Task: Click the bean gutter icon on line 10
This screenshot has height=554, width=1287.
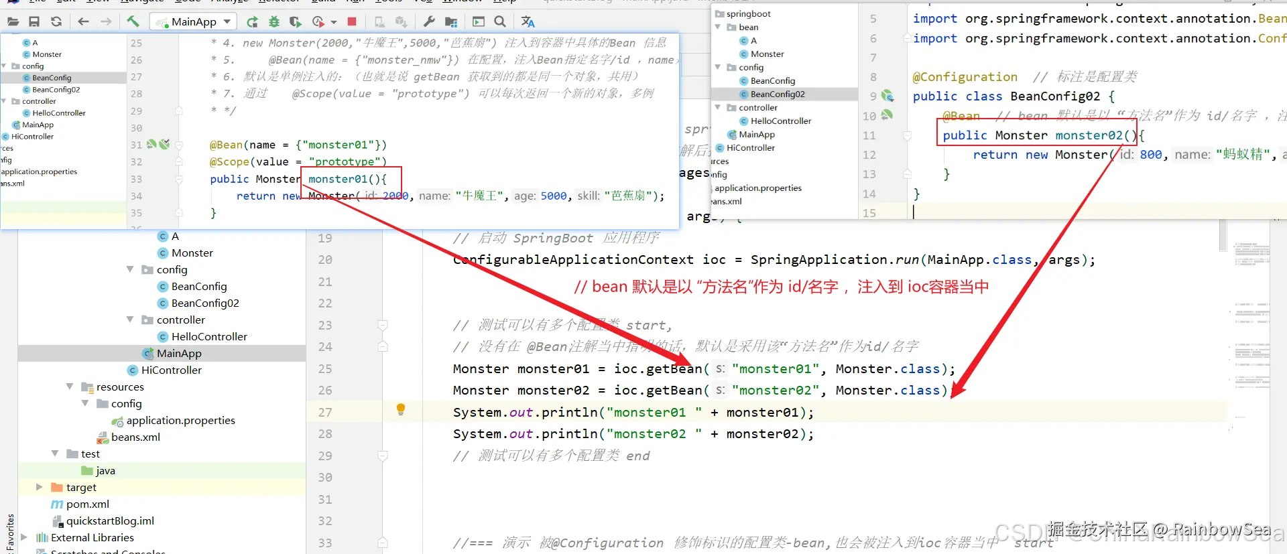Action: pos(887,115)
